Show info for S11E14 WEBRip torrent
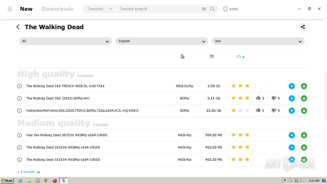327x184 pixels. (x=19, y=160)
